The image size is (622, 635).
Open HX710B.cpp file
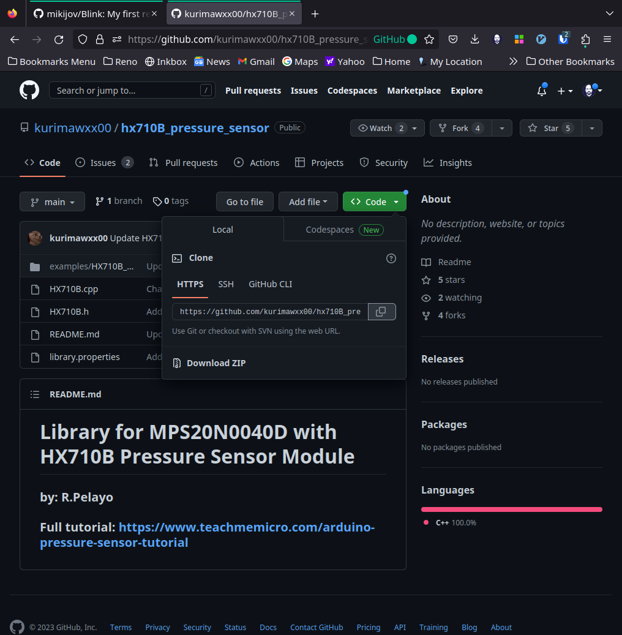tap(73, 289)
